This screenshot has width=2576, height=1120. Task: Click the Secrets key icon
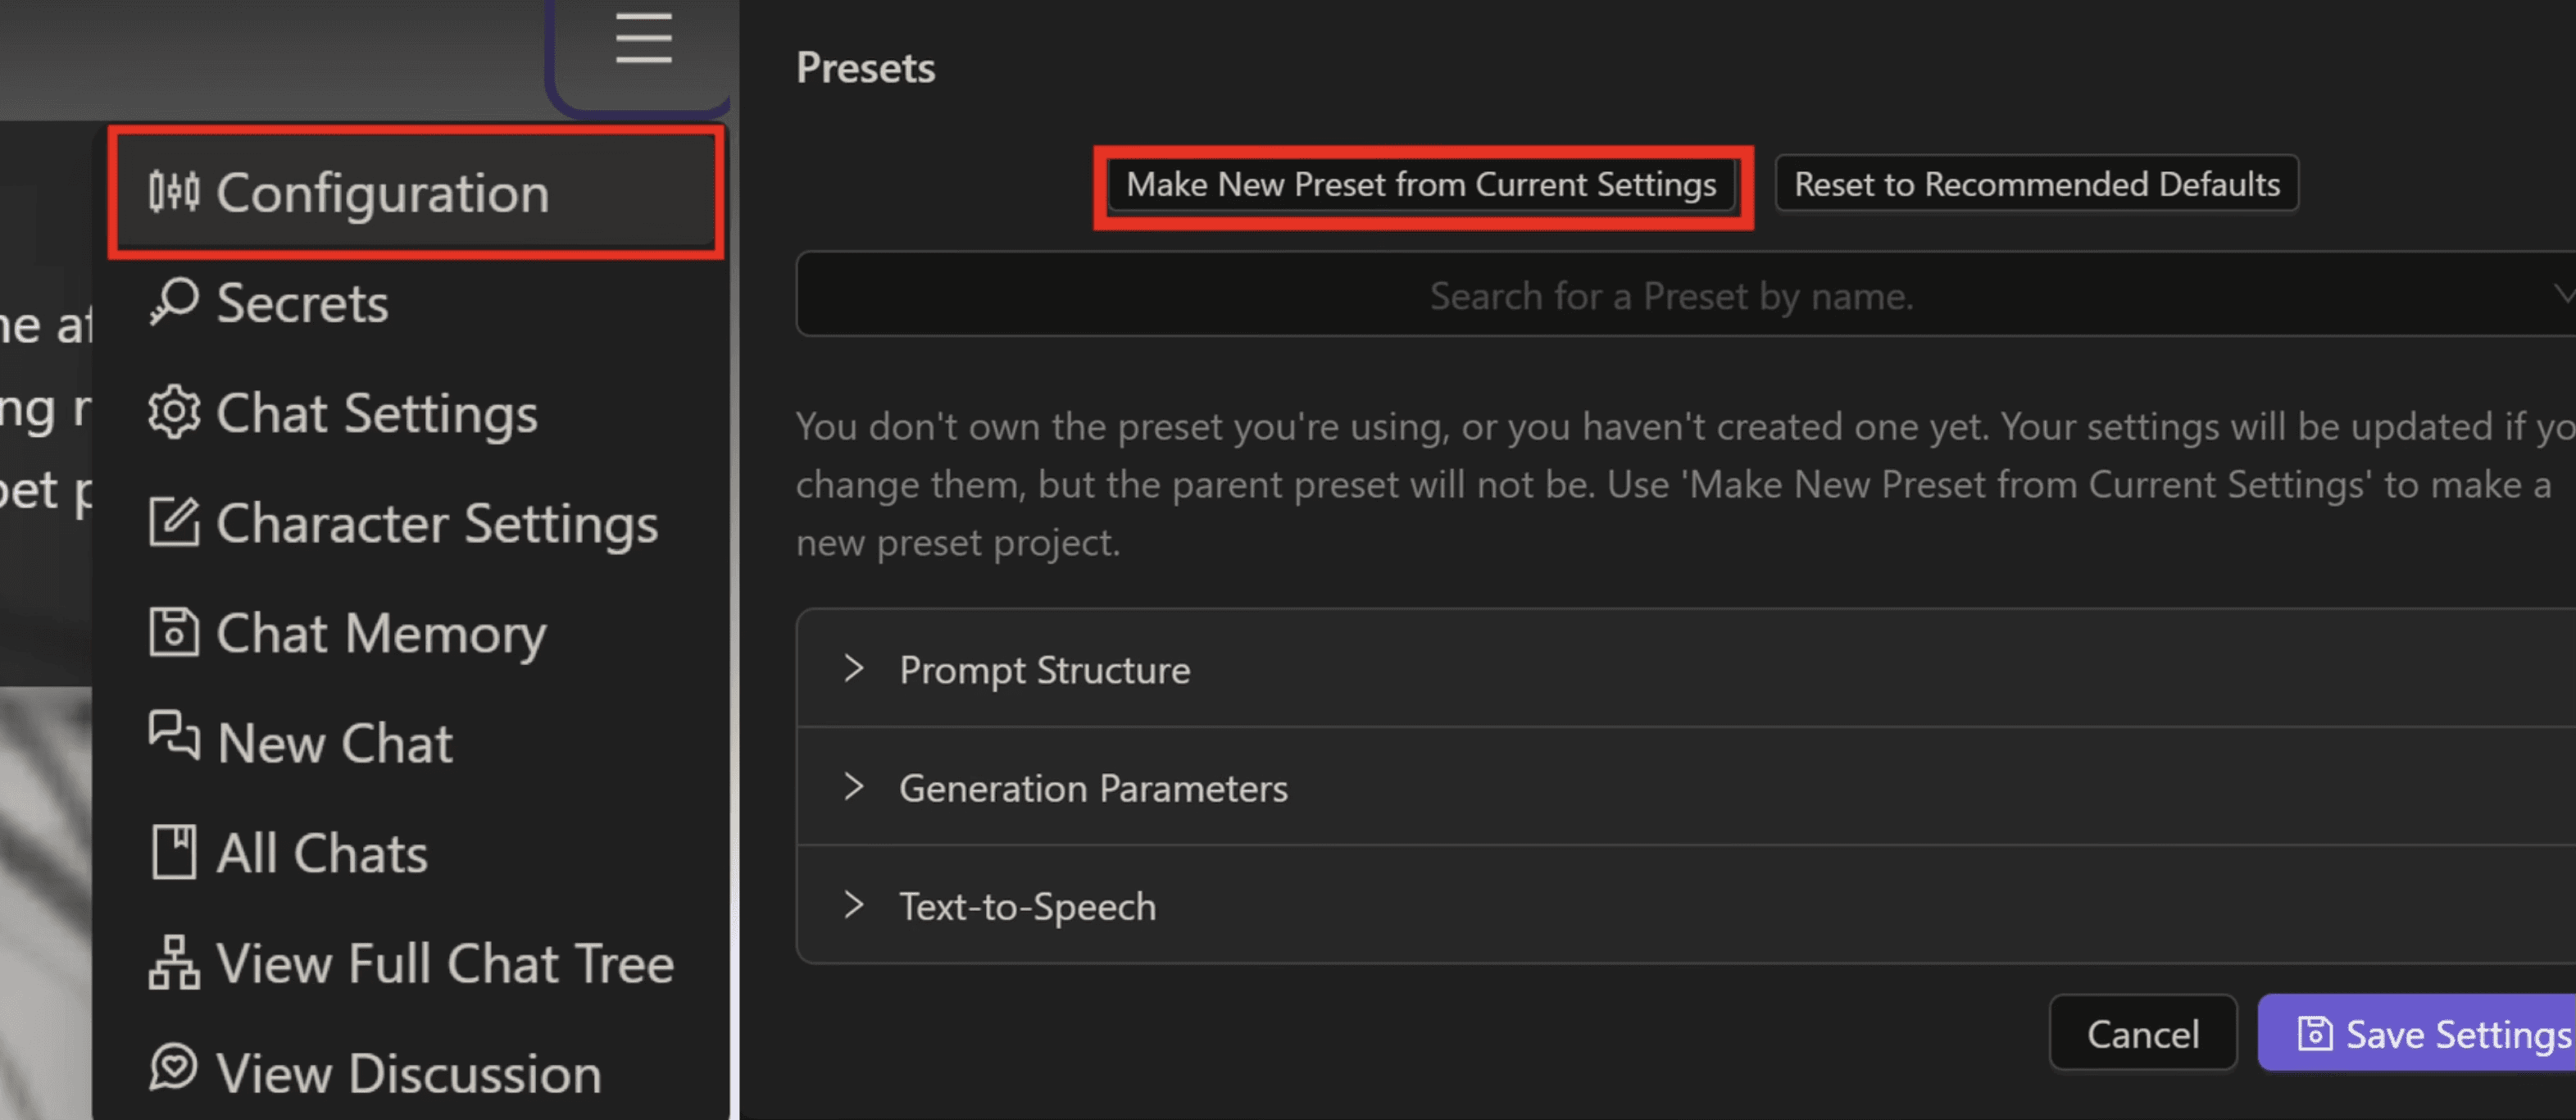[x=174, y=301]
